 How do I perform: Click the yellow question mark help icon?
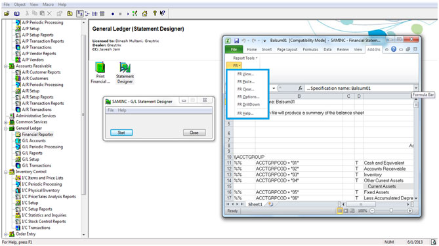155,13
